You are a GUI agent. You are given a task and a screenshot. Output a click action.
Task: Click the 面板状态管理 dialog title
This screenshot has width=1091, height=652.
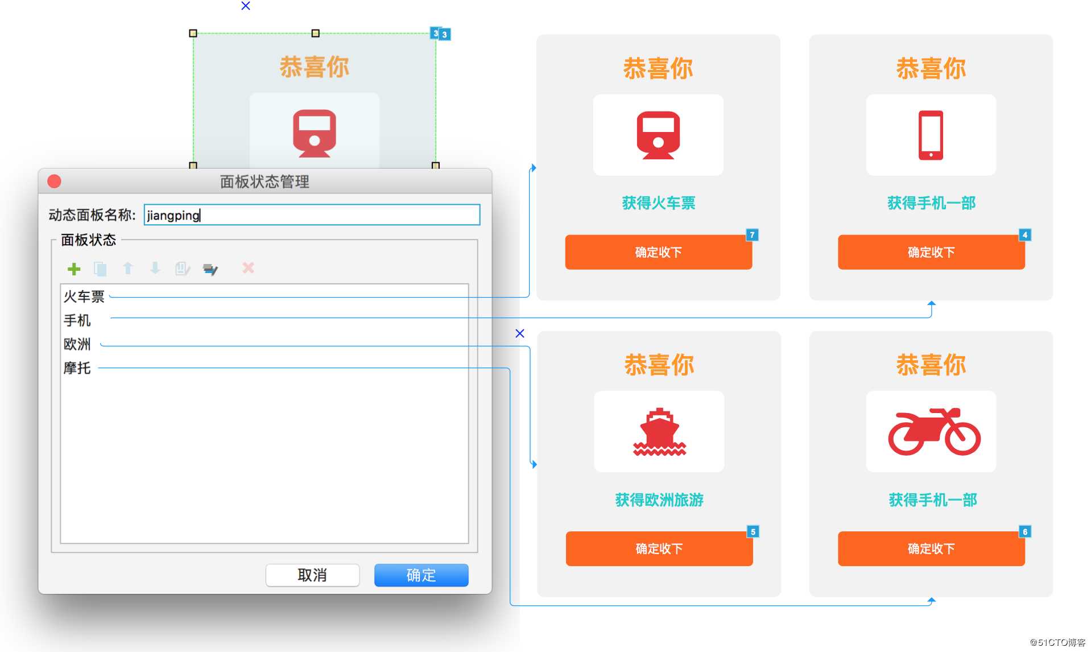click(x=265, y=181)
